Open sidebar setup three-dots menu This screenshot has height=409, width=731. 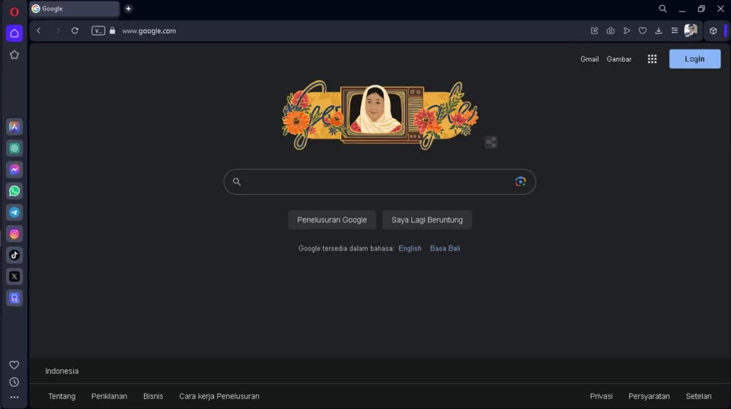pos(14,398)
